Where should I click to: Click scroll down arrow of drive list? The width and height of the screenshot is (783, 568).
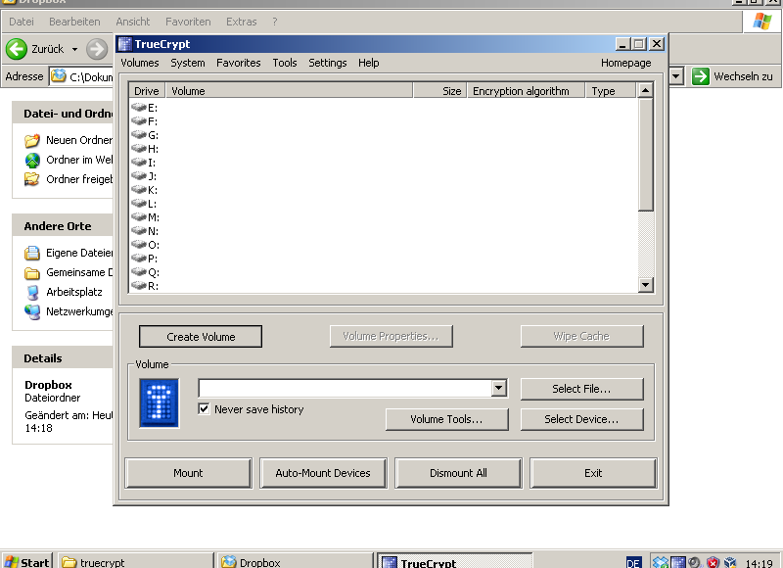tap(645, 285)
